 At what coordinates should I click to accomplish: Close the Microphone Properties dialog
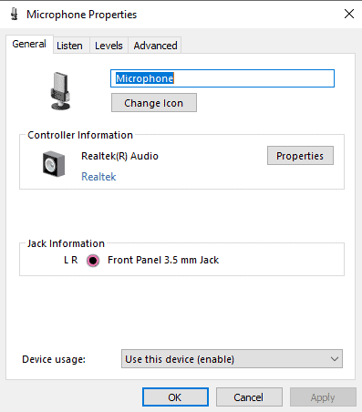(349, 14)
